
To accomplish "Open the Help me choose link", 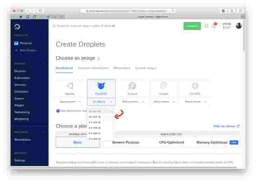I will (x=224, y=126).
